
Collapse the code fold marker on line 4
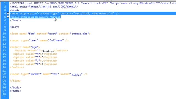pos(8,13)
